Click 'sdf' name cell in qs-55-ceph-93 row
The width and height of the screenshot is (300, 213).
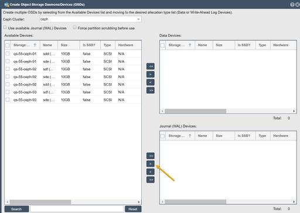click(48, 92)
